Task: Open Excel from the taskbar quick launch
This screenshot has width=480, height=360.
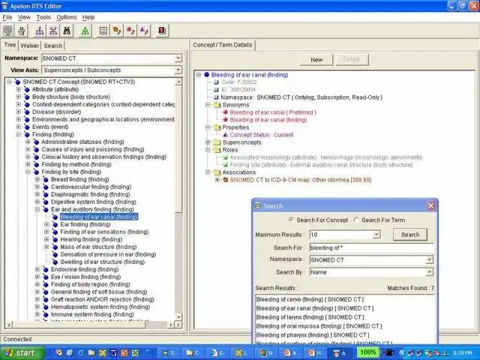Action: point(135,353)
